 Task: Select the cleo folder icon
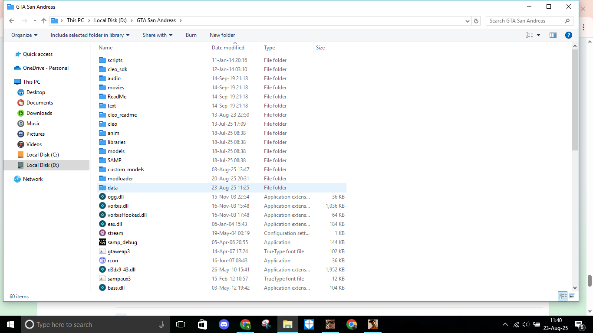pos(102,124)
